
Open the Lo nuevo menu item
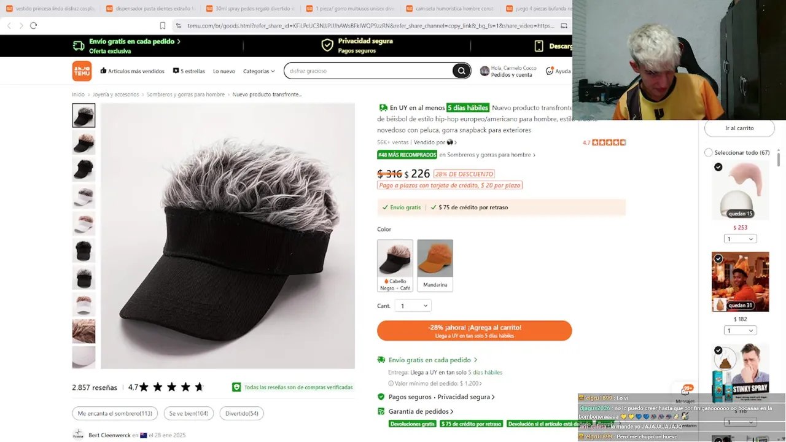pos(224,71)
